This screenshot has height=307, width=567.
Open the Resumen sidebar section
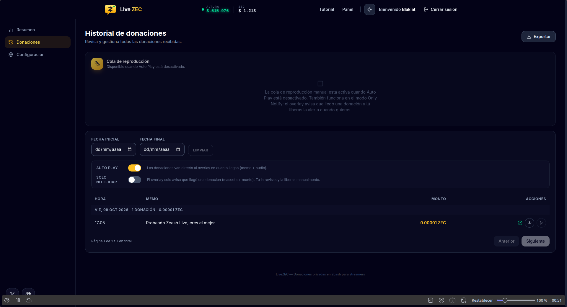point(38,30)
